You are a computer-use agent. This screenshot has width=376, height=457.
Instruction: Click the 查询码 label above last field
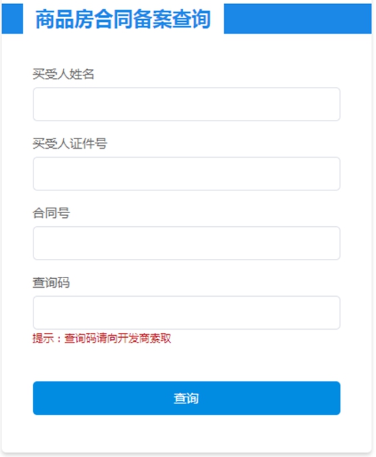pos(51,282)
